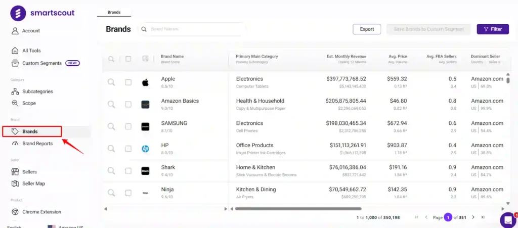518x228 pixels.
Task: Click the vertical table scrollbar thumb
Action: tap(508, 80)
